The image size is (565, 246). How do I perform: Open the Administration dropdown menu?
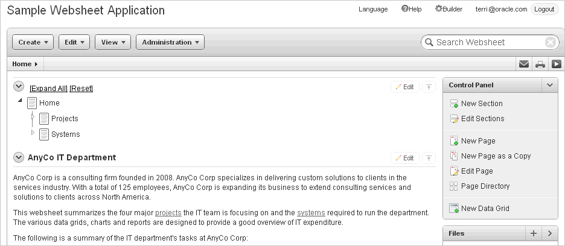(x=170, y=42)
